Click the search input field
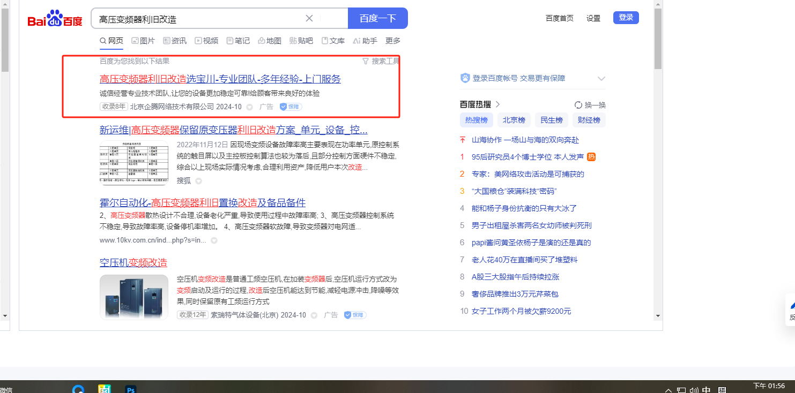This screenshot has width=795, height=393. pos(198,19)
